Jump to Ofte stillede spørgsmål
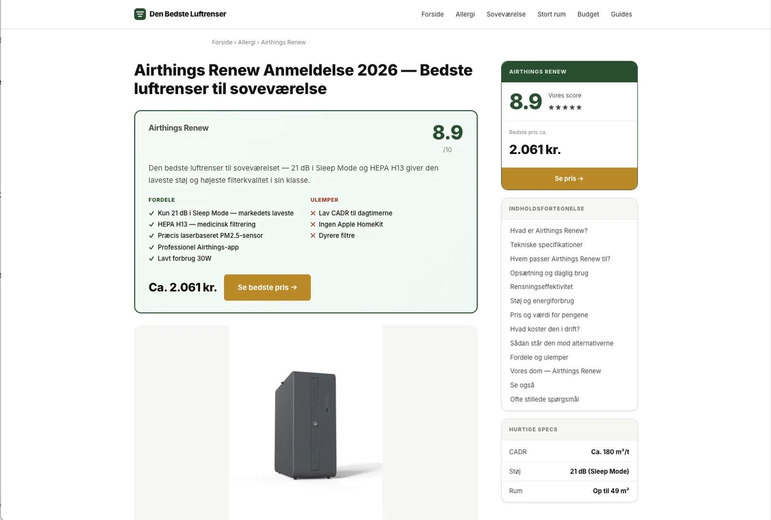Viewport: 771px width, 520px height. [x=544, y=399]
